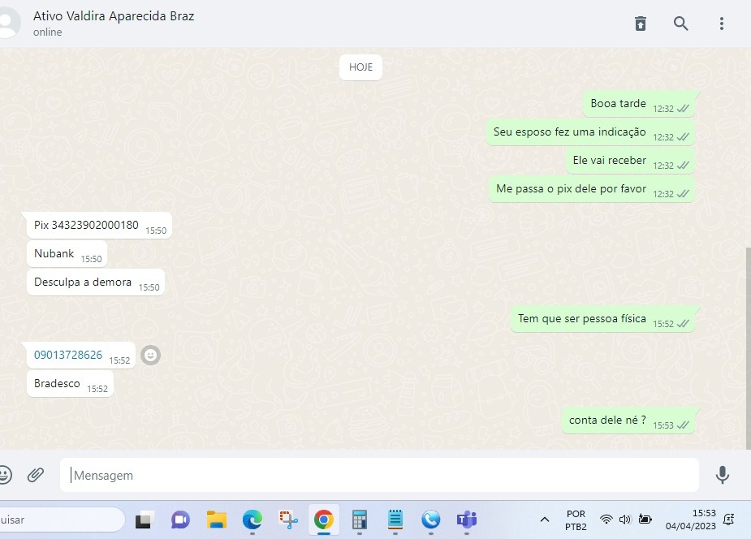The width and height of the screenshot is (751, 539).
Task: Open search in conversation
Action: tap(681, 24)
